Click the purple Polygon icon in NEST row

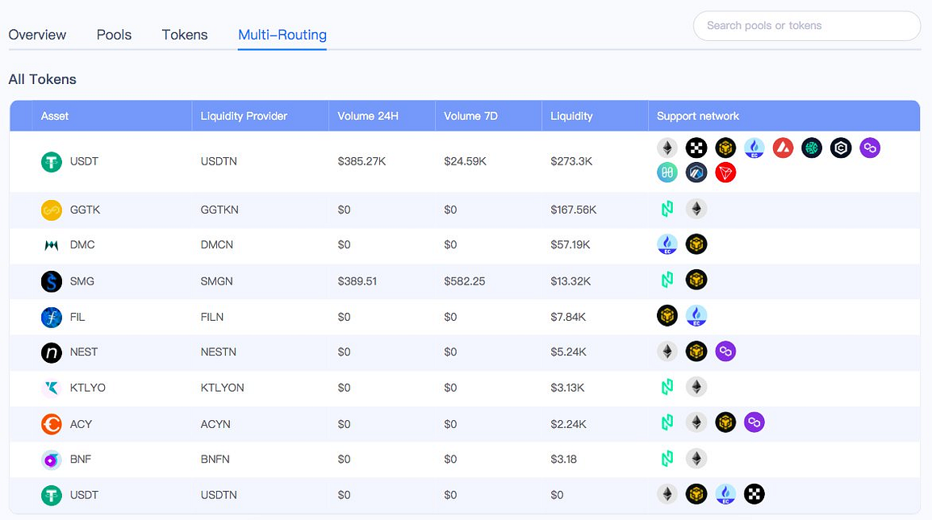coord(725,352)
